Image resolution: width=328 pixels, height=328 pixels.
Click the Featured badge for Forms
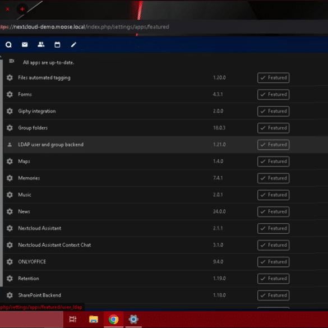pos(273,94)
